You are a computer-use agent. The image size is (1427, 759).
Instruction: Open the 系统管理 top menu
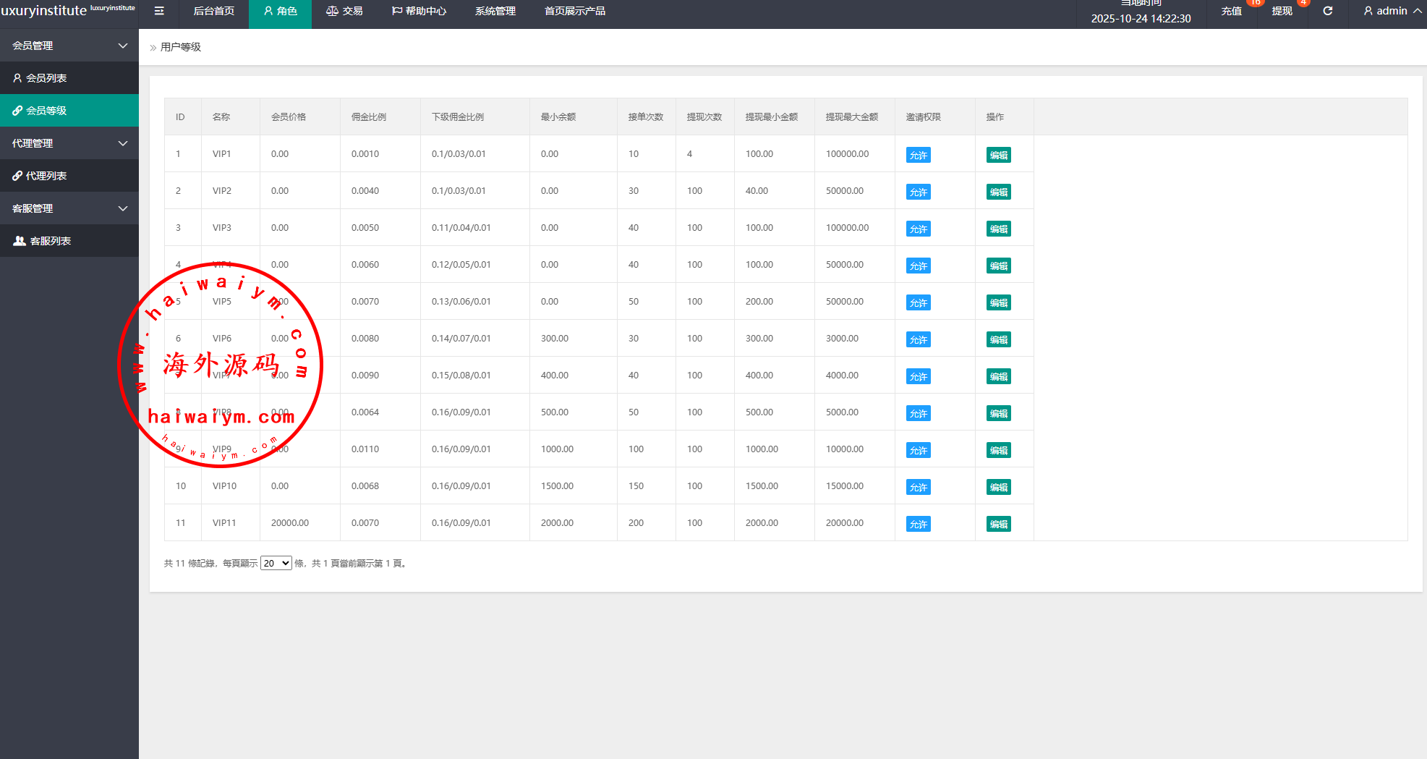(x=495, y=11)
